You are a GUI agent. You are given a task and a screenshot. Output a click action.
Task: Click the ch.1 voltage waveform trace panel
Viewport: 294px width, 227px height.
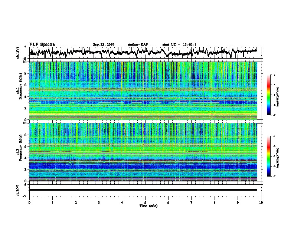[x=146, y=53]
